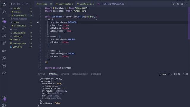
Task: Open the Live Share arrow icon
Action: [4, 73]
